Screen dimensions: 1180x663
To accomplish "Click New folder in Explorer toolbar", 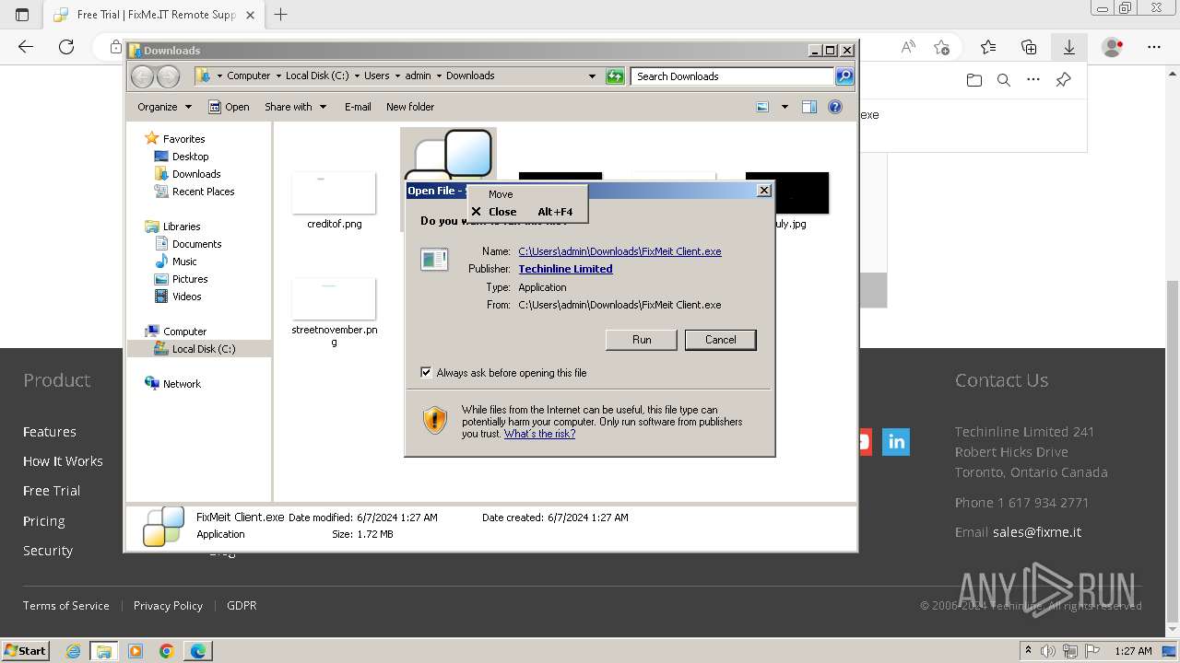I will 410,107.
